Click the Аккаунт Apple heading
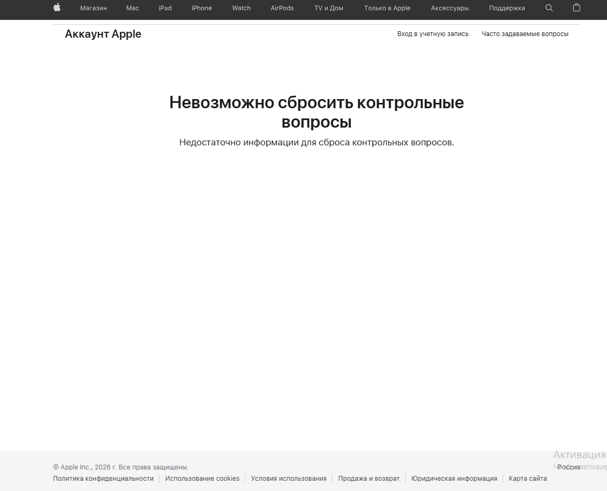 (x=103, y=34)
